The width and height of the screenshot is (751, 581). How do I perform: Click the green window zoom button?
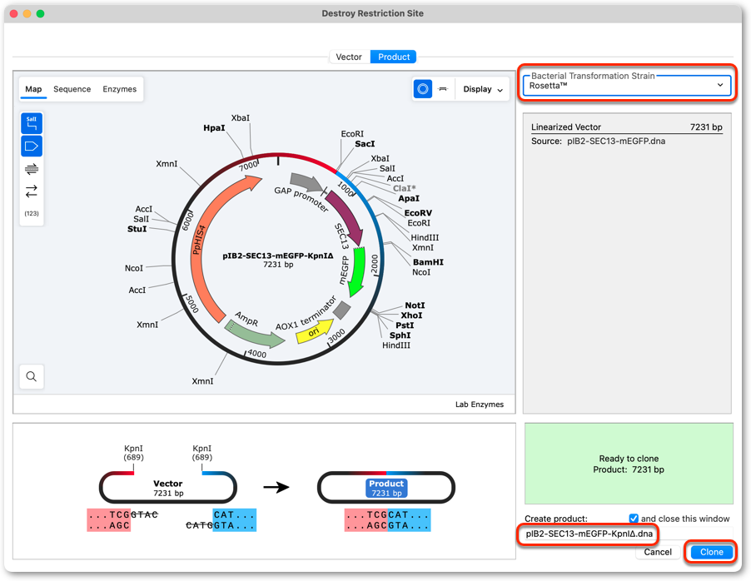[40, 14]
